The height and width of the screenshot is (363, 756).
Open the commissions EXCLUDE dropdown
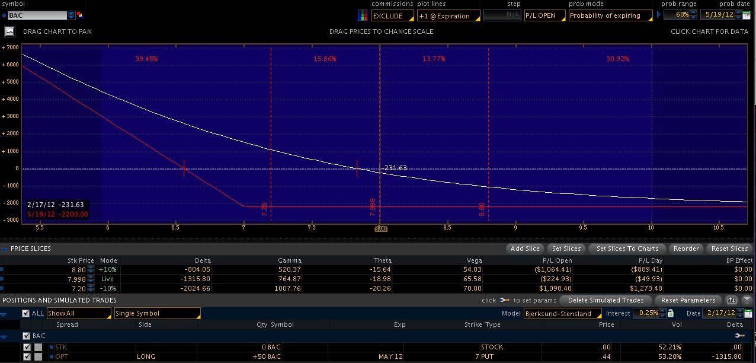[393, 16]
